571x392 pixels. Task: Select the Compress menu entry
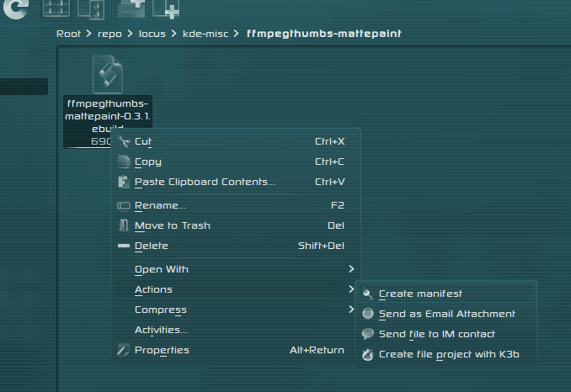(236, 310)
